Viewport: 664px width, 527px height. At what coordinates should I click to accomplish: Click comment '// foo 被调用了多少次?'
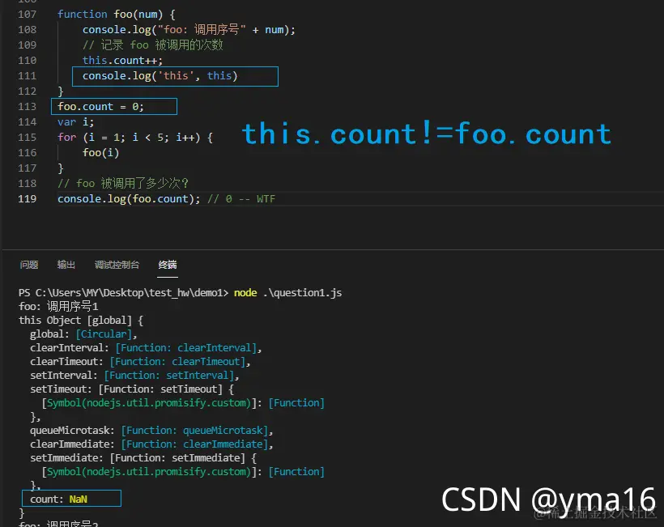(x=123, y=183)
